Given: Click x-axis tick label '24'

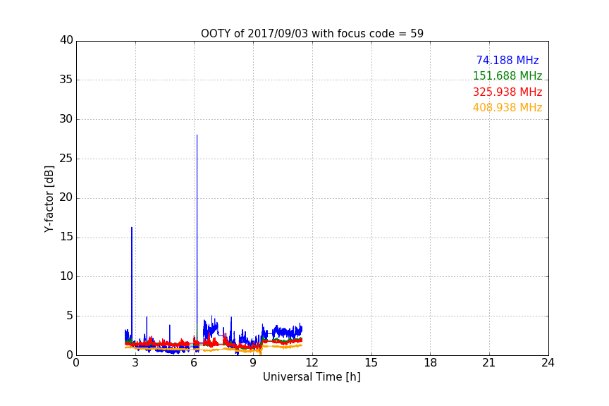Looking at the screenshot, I should [x=548, y=363].
